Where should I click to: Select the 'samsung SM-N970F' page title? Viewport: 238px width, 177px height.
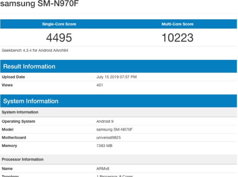point(40,3)
